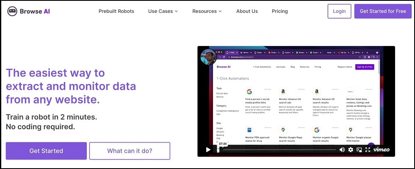Mute the video volume icon
Screen dimensions: 415x169
(342, 150)
